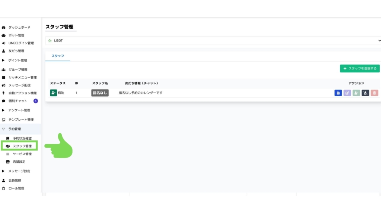Collapse the 予約管理 section
This screenshot has height=214, width=381.
click(x=15, y=129)
